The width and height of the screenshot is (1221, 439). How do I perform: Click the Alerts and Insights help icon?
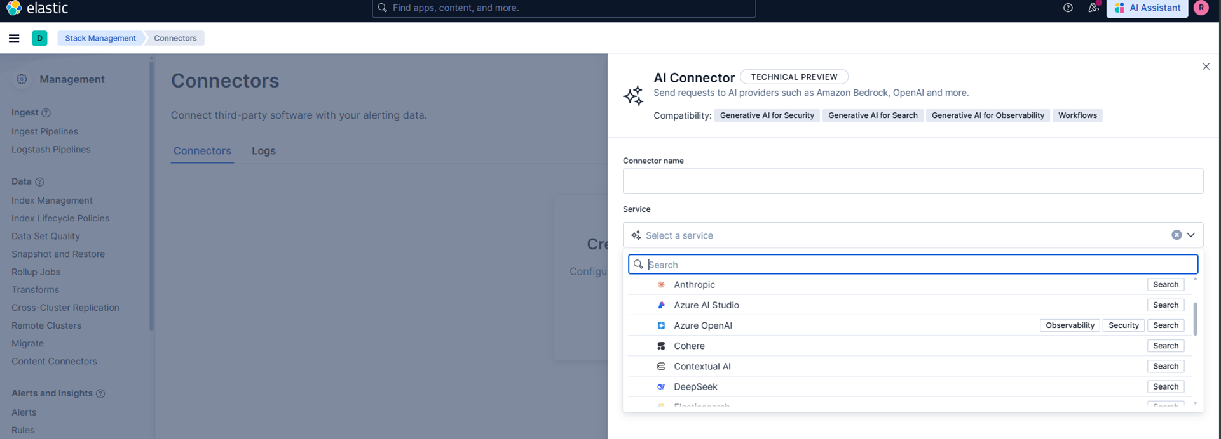coord(100,393)
